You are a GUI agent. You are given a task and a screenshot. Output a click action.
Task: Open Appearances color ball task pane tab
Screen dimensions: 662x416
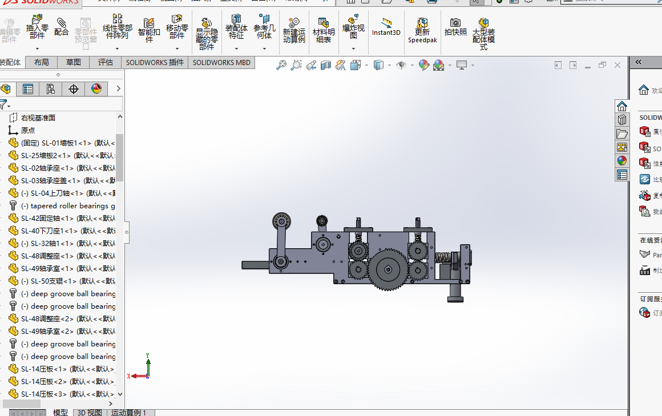coord(622,161)
